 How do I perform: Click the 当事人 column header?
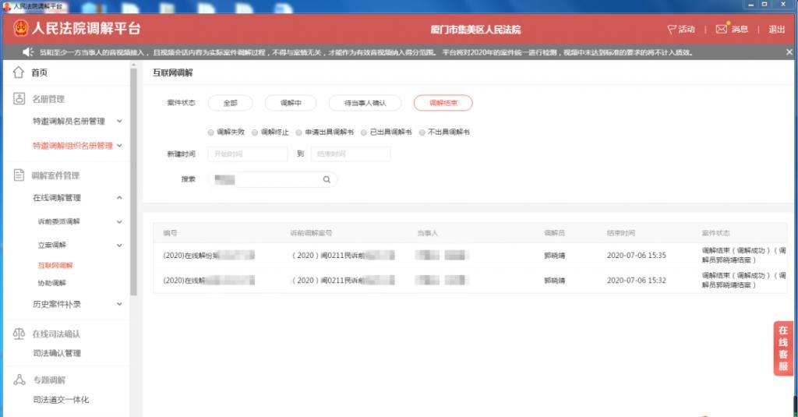point(428,233)
